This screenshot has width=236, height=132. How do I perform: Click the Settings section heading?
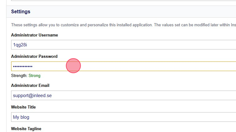point(21,12)
